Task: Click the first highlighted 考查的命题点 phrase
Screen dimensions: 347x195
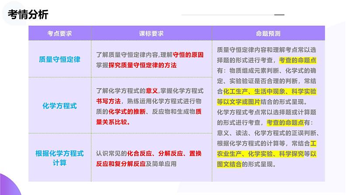Action: coord(298,60)
